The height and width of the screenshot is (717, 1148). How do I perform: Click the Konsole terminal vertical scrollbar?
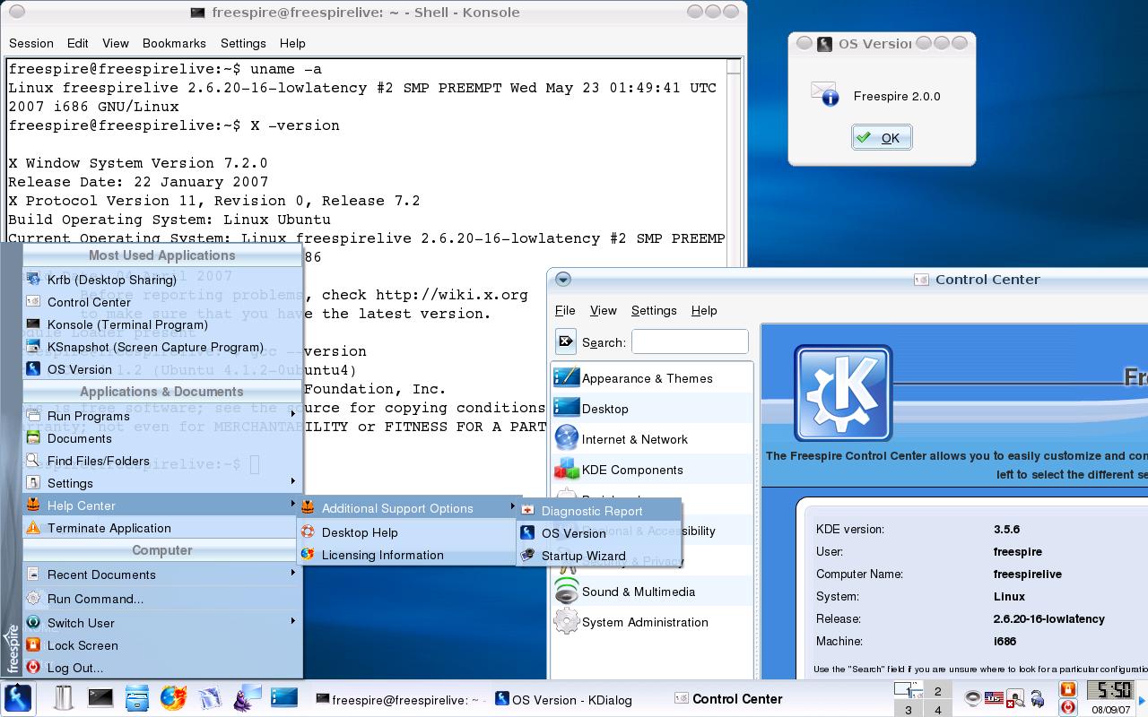click(x=735, y=161)
